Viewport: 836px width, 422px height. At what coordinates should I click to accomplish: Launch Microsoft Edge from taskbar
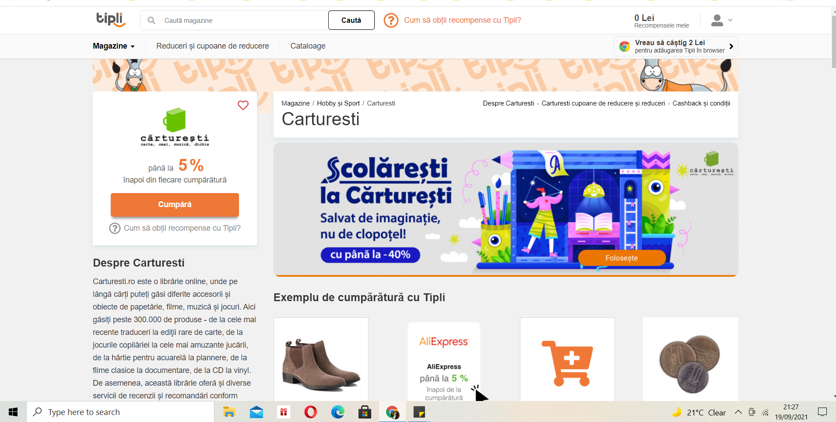pos(338,412)
